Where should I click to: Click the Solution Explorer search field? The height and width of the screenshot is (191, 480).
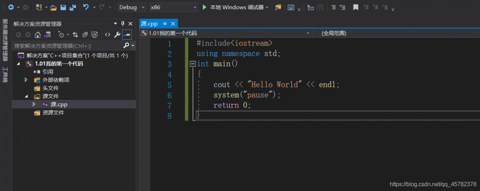point(67,46)
